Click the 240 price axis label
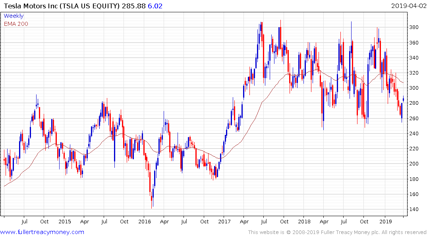427x238 pixels. 414,133
